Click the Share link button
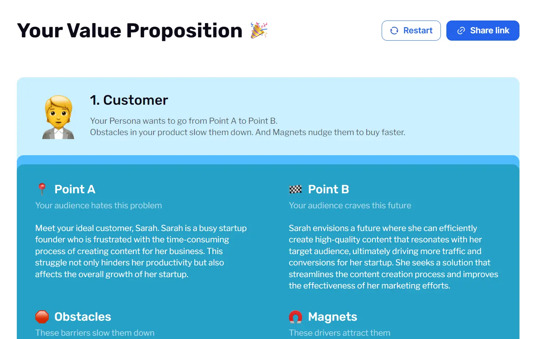The image size is (533, 339). [x=483, y=30]
